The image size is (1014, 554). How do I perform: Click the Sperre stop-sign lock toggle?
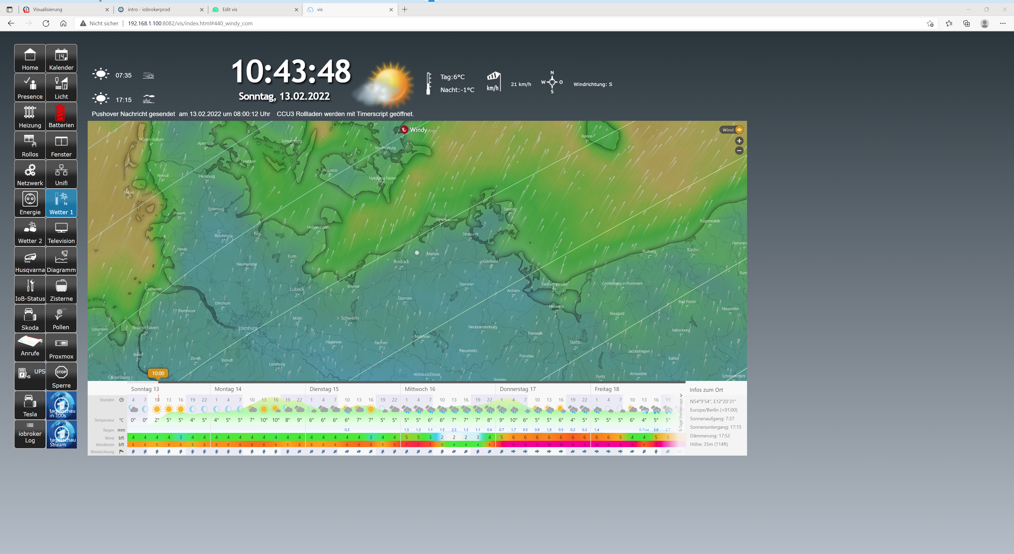61,376
